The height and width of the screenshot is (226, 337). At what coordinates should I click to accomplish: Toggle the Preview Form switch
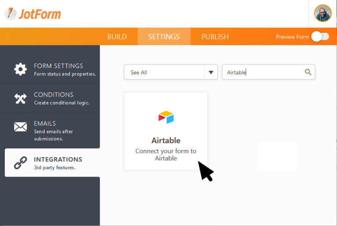click(x=320, y=37)
